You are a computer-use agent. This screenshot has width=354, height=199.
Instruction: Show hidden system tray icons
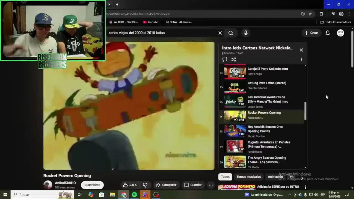(290, 195)
